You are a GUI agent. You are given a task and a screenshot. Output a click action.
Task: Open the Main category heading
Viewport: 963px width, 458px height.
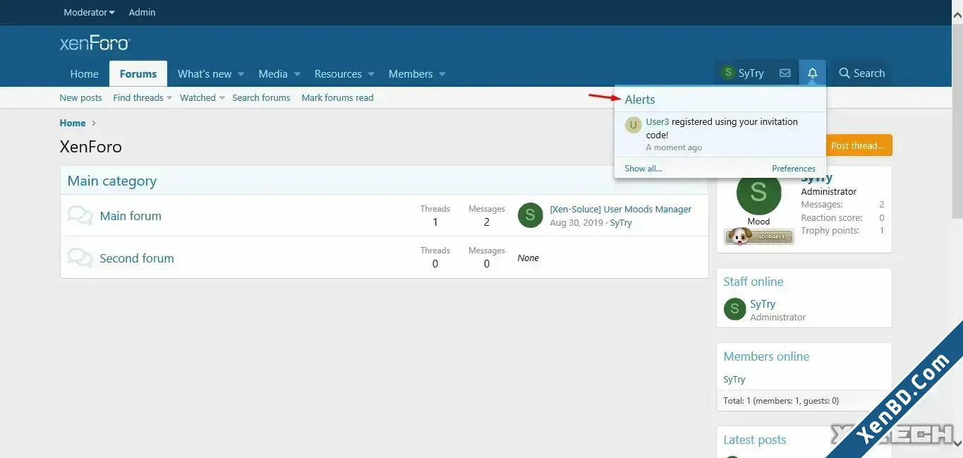[x=112, y=181]
